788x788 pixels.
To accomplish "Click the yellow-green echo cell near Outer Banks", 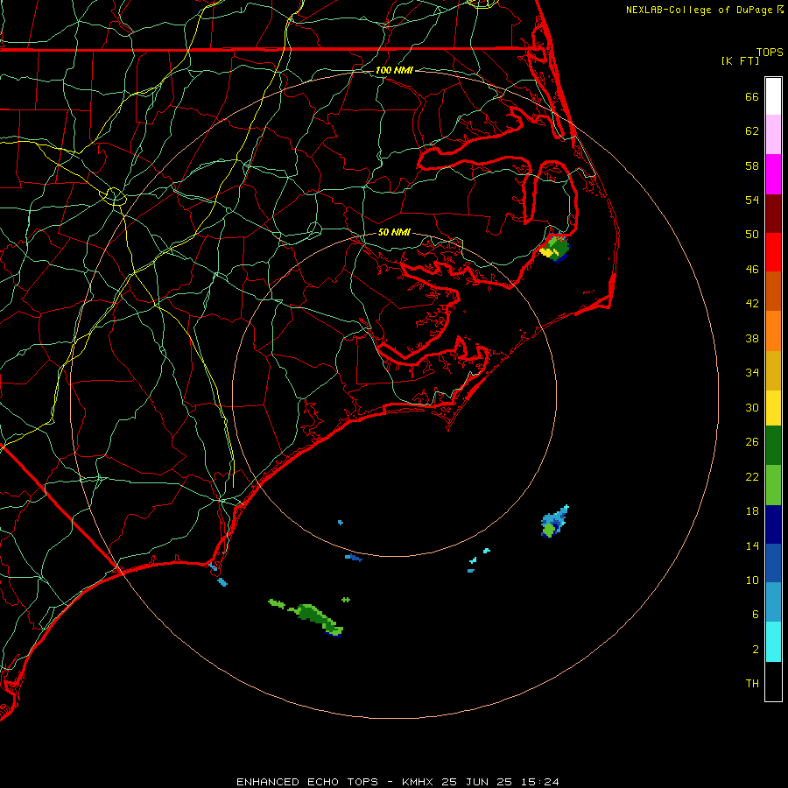I will [x=555, y=249].
